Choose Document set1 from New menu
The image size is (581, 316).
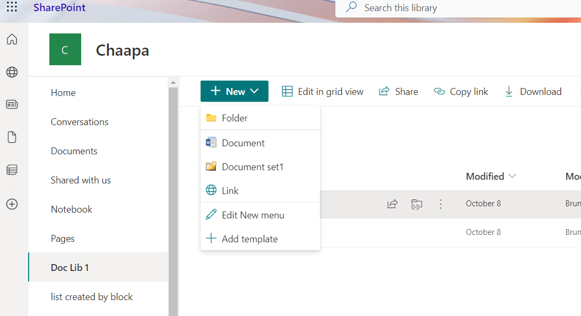(260, 166)
